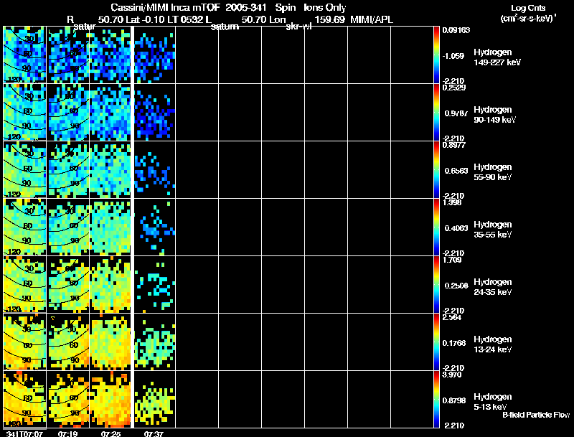Click the Hydrogen 55-90 keV panel at 07:19

click(67, 169)
